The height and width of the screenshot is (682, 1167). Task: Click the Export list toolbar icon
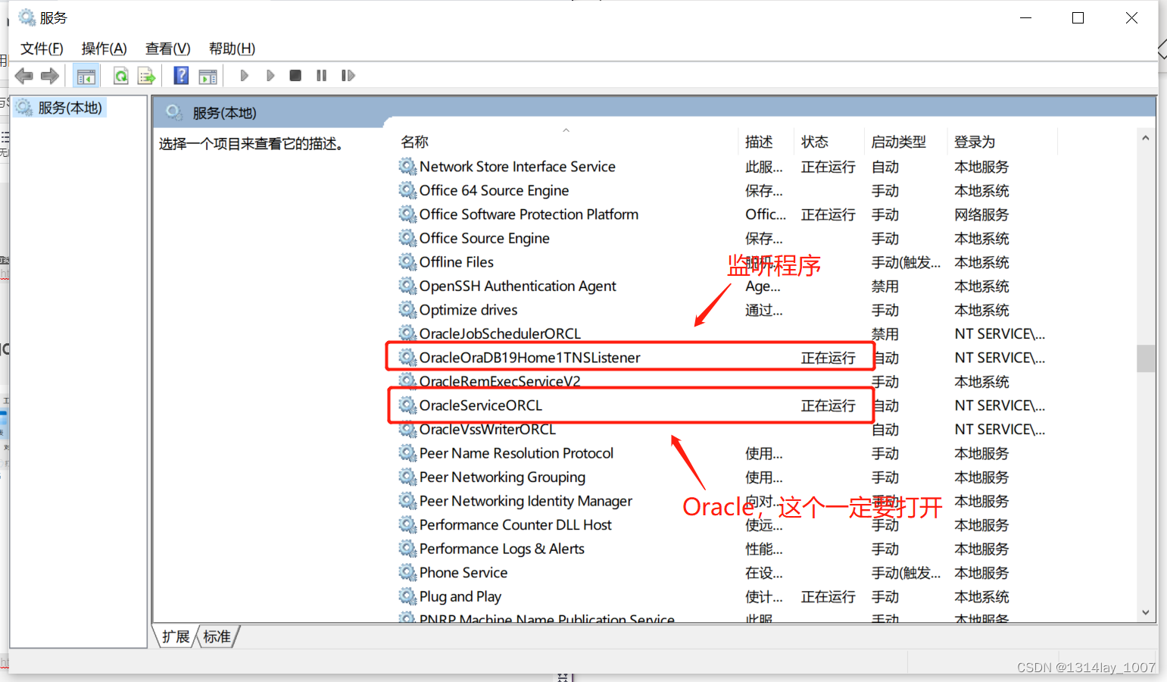(x=147, y=76)
